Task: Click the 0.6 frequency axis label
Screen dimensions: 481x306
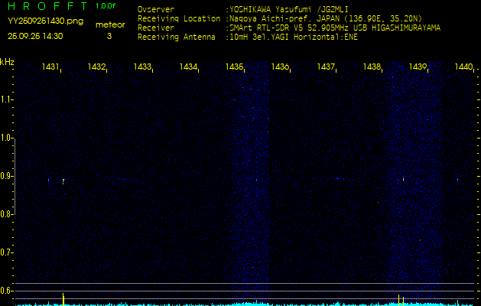Action: [x=6, y=291]
